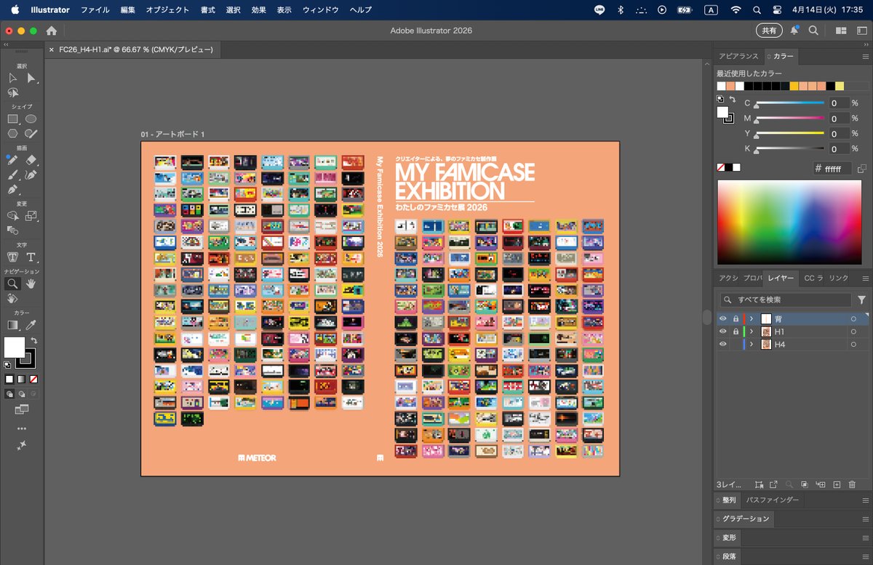Select the Type tool
Viewport: 873px width, 565px height.
[x=31, y=257]
